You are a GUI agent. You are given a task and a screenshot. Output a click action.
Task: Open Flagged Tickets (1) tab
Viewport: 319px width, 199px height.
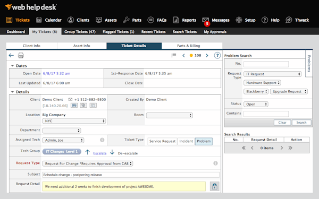click(x=119, y=32)
